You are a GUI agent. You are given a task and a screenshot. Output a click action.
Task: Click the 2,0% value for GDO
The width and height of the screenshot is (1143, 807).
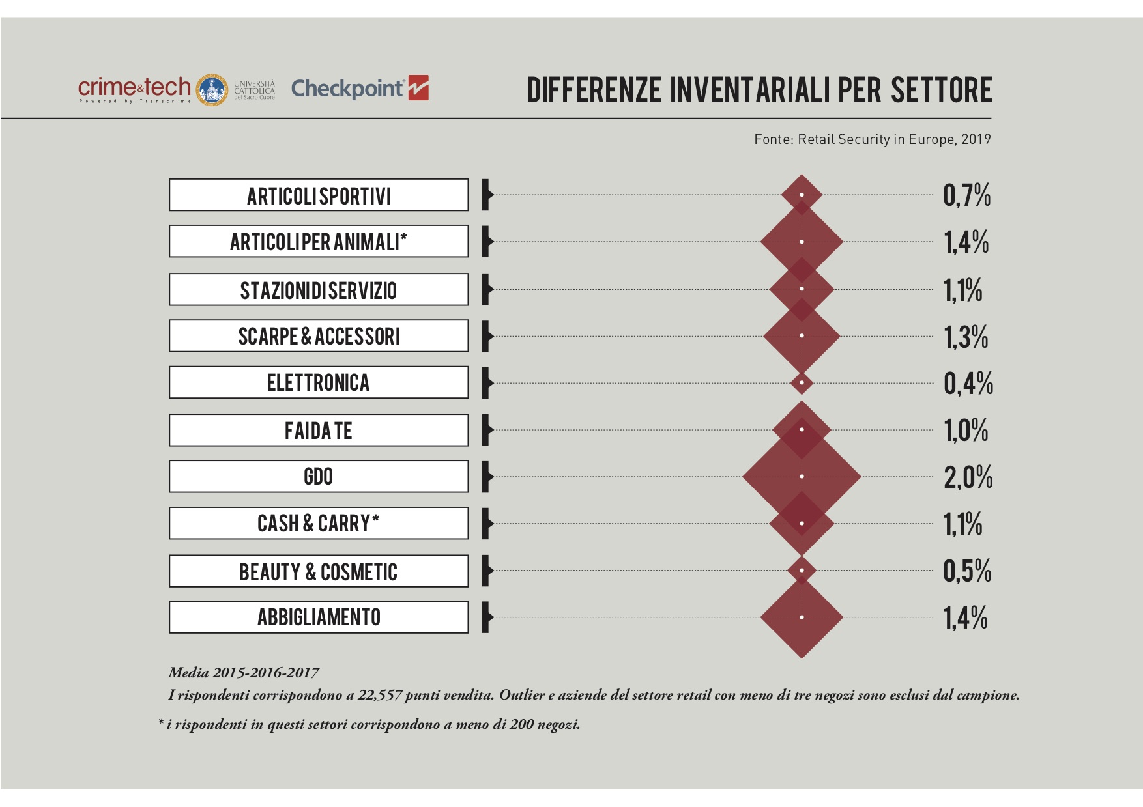point(968,477)
